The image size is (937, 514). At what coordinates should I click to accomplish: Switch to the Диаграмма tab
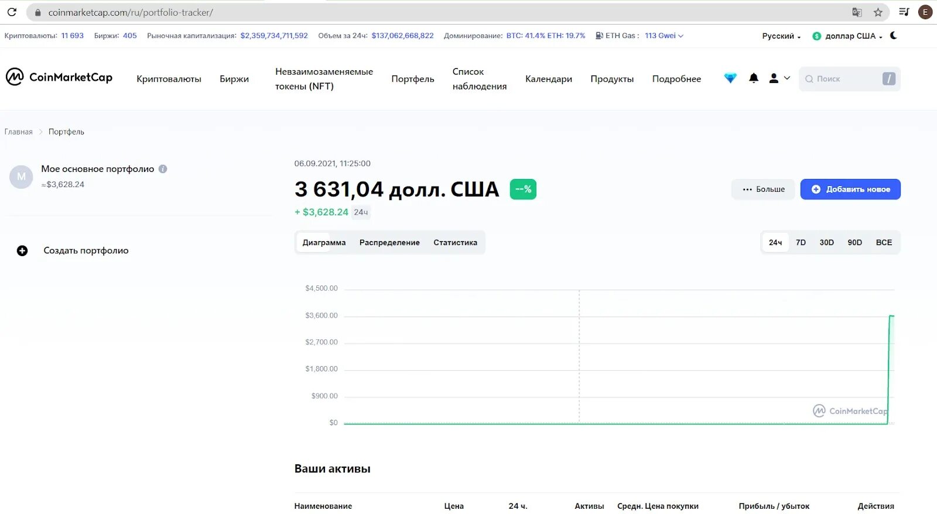pos(324,243)
